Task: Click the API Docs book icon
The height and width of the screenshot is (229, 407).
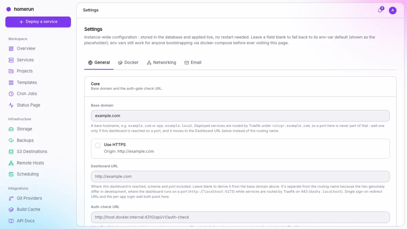Action: click(x=11, y=221)
